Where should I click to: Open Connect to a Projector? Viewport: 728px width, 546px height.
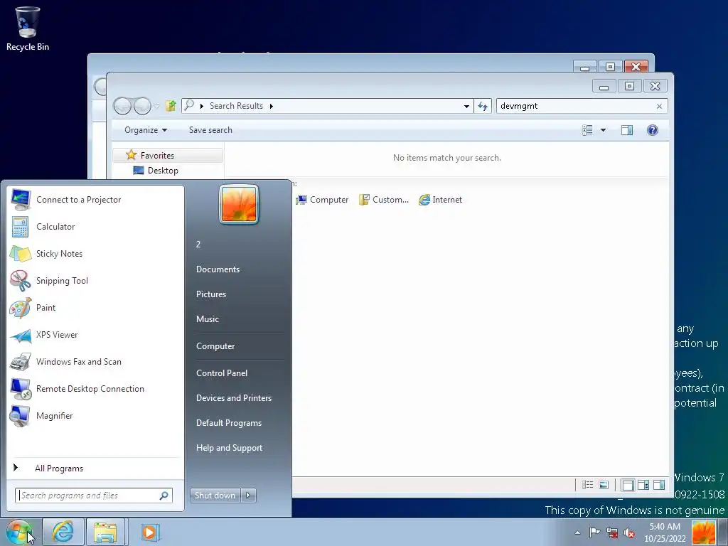(95, 200)
